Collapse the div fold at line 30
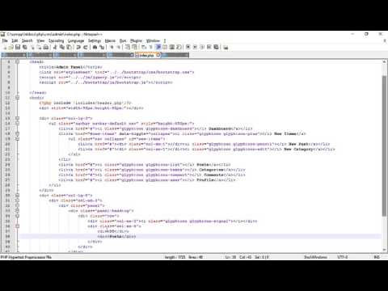 point(17,195)
